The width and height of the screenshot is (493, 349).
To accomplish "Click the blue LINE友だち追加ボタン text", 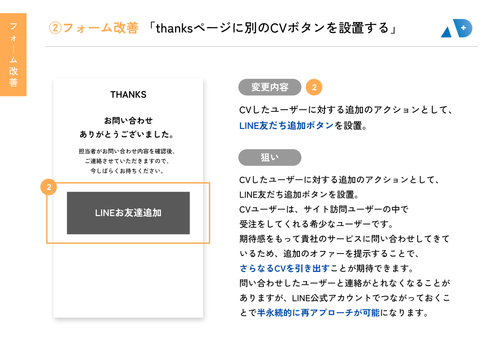I will pos(286,125).
